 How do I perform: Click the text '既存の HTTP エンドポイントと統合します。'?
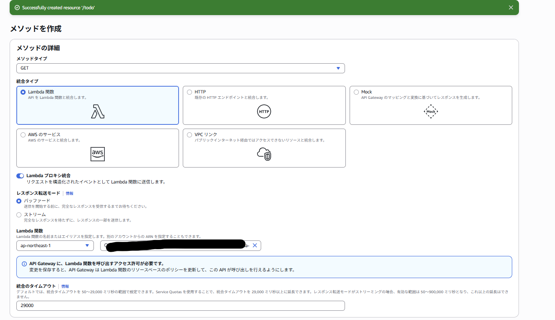[x=232, y=98]
